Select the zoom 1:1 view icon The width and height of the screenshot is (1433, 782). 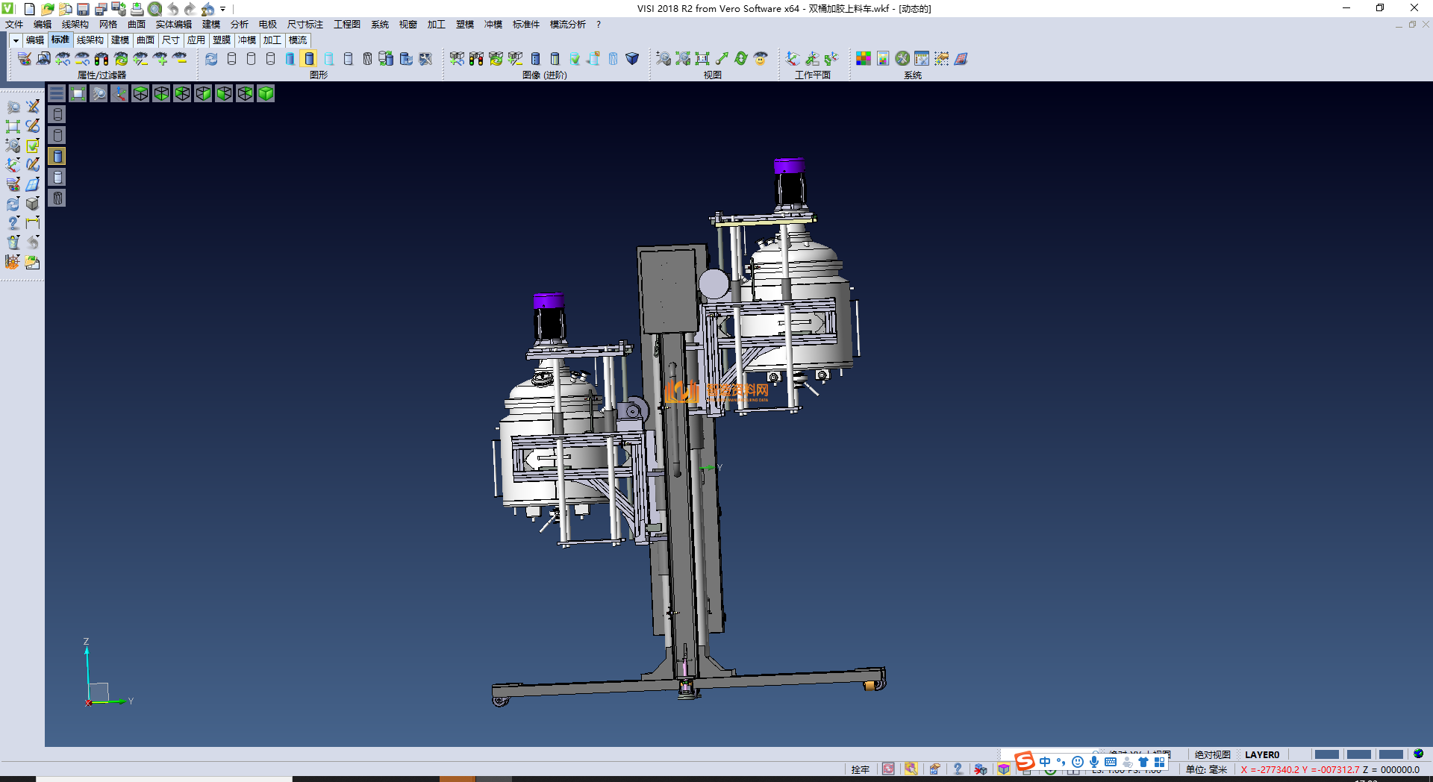click(702, 59)
